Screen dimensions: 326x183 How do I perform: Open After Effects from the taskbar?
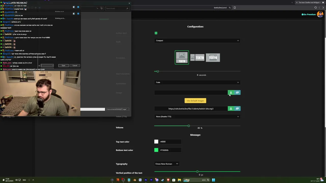[146, 180]
